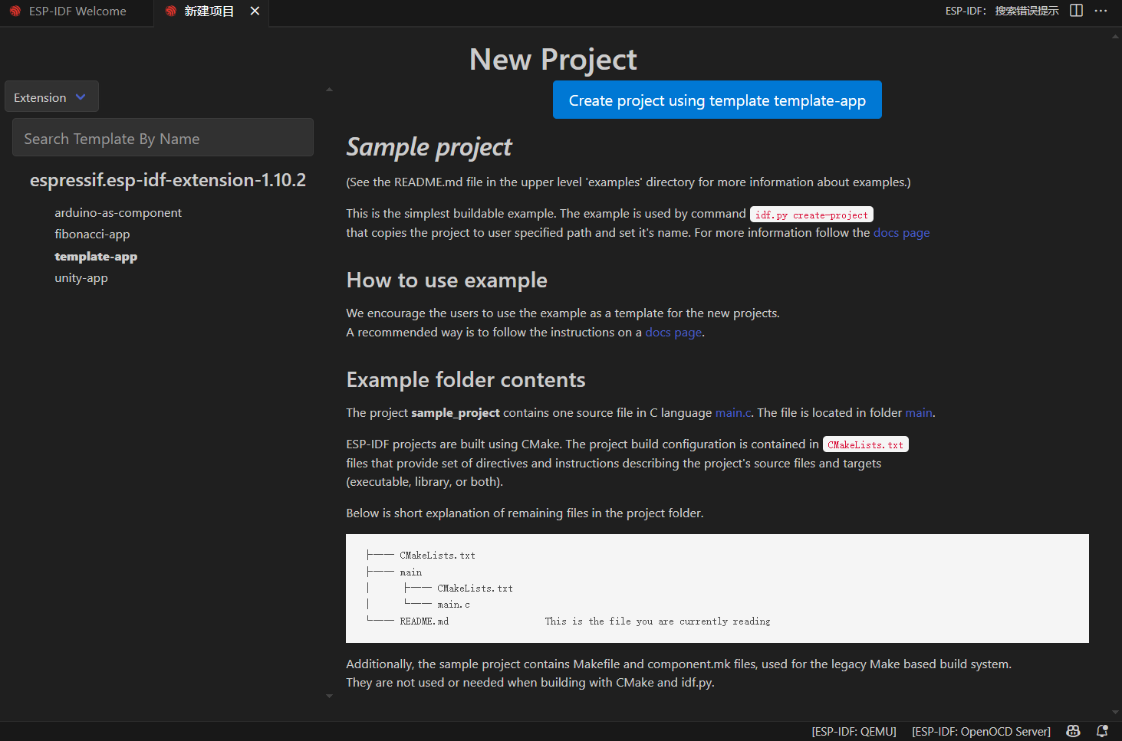1122x741 pixels.
Task: Click the CMakeLists.txt inline code label
Action: tap(865, 444)
